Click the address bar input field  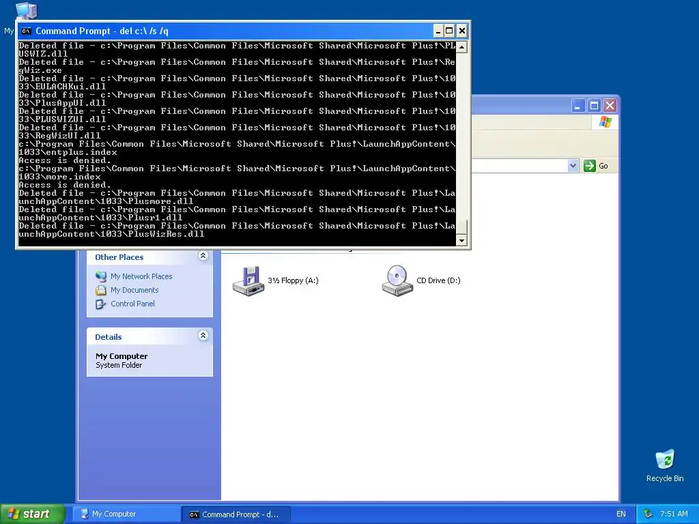[519, 166]
